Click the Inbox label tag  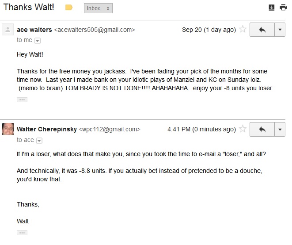click(x=94, y=8)
